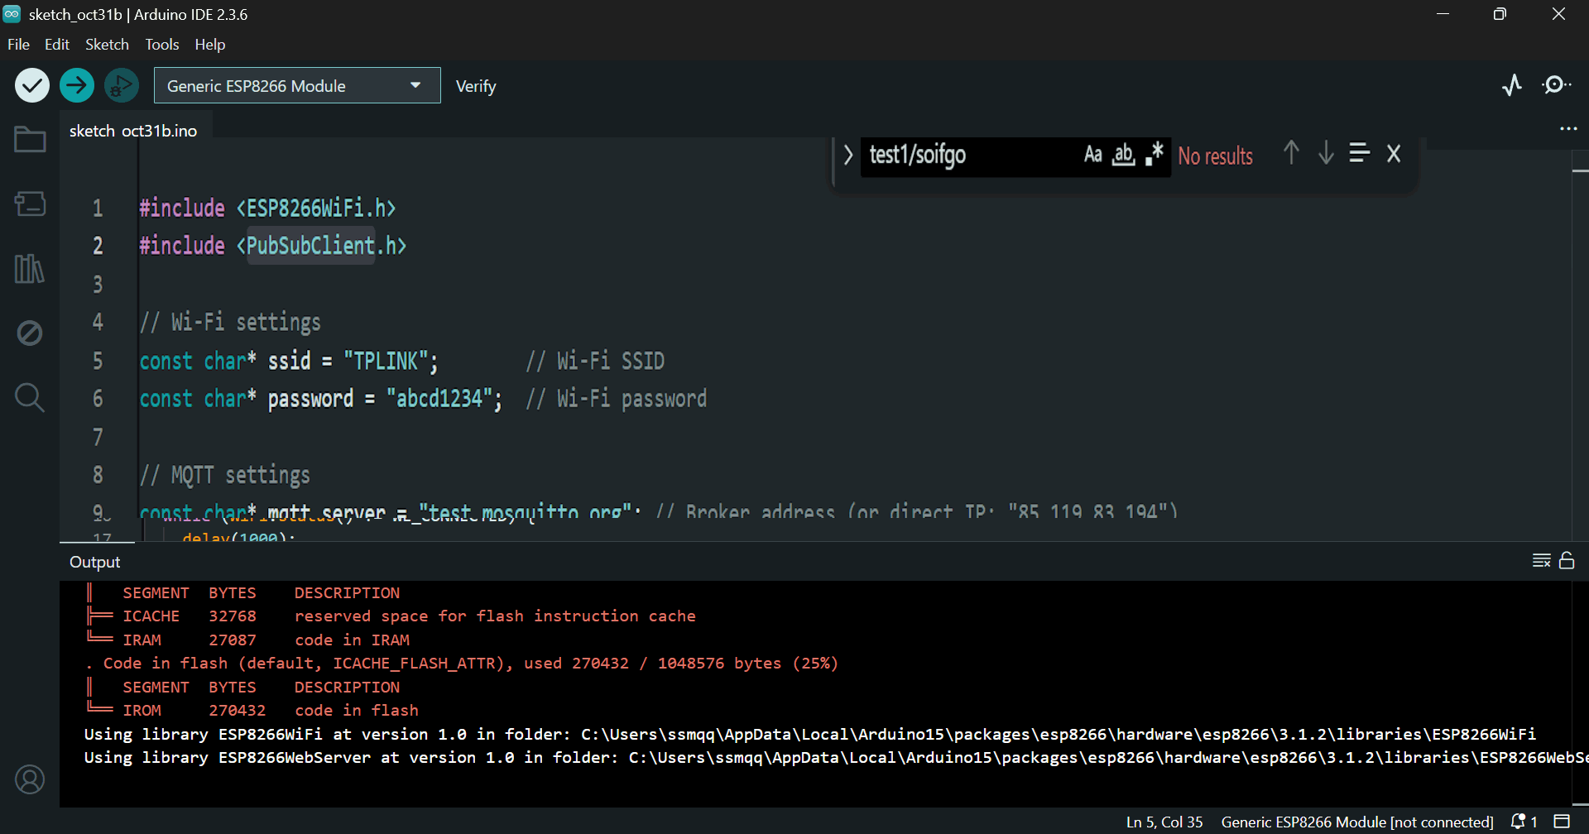Close the find widget
The width and height of the screenshot is (1589, 834).
(x=1394, y=153)
